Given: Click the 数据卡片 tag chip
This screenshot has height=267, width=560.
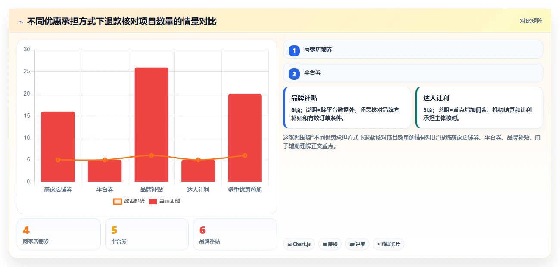Looking at the screenshot, I should (x=389, y=244).
